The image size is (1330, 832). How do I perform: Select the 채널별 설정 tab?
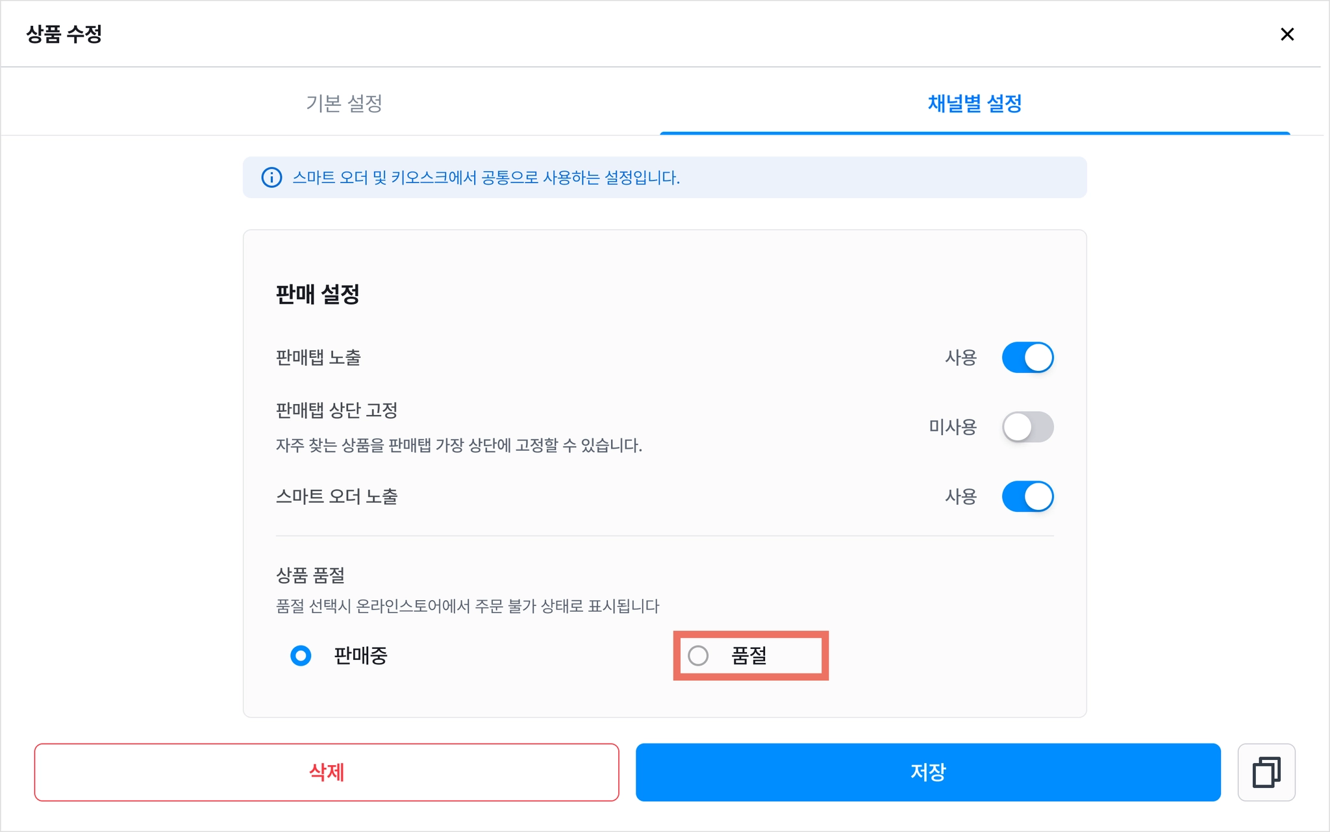point(975,103)
